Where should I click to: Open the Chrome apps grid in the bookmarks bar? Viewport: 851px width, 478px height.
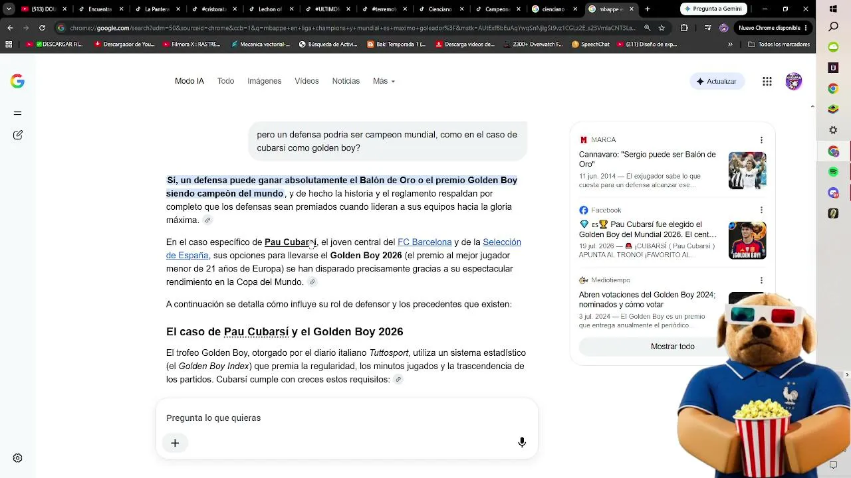(9, 44)
